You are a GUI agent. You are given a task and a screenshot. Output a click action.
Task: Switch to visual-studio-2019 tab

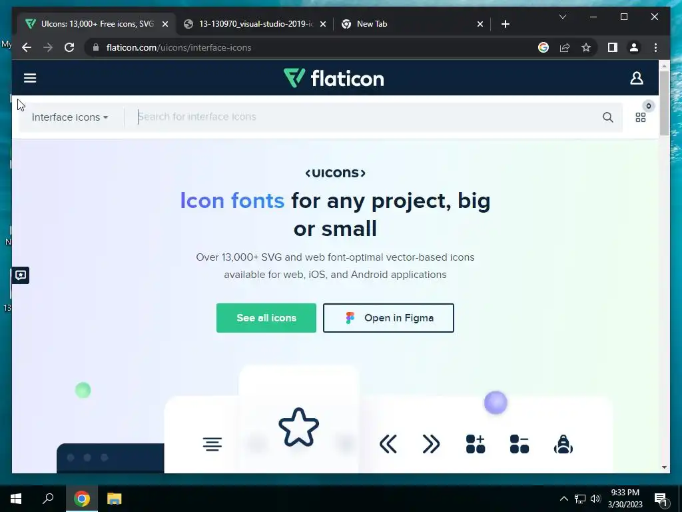255,24
